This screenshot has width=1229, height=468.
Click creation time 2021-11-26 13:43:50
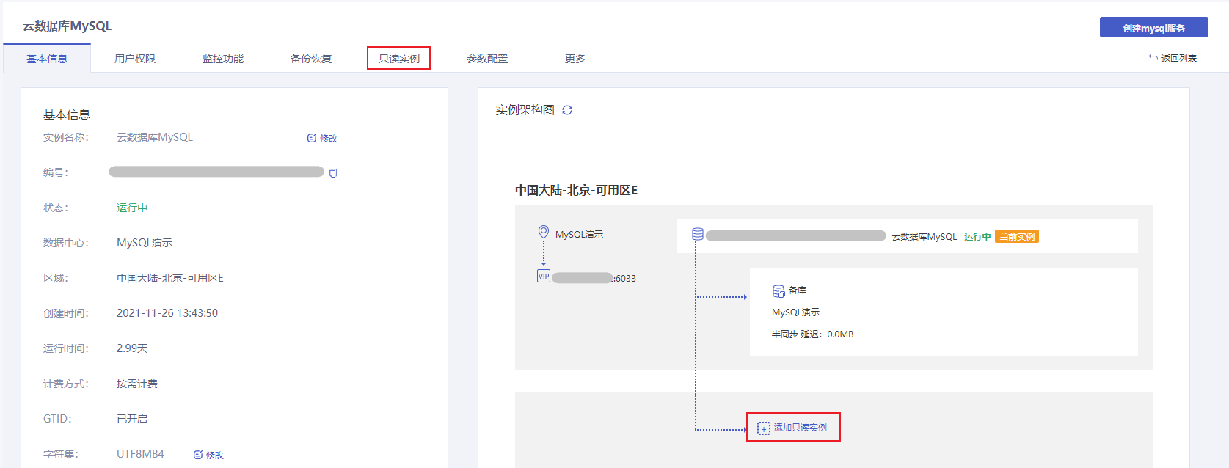click(167, 313)
